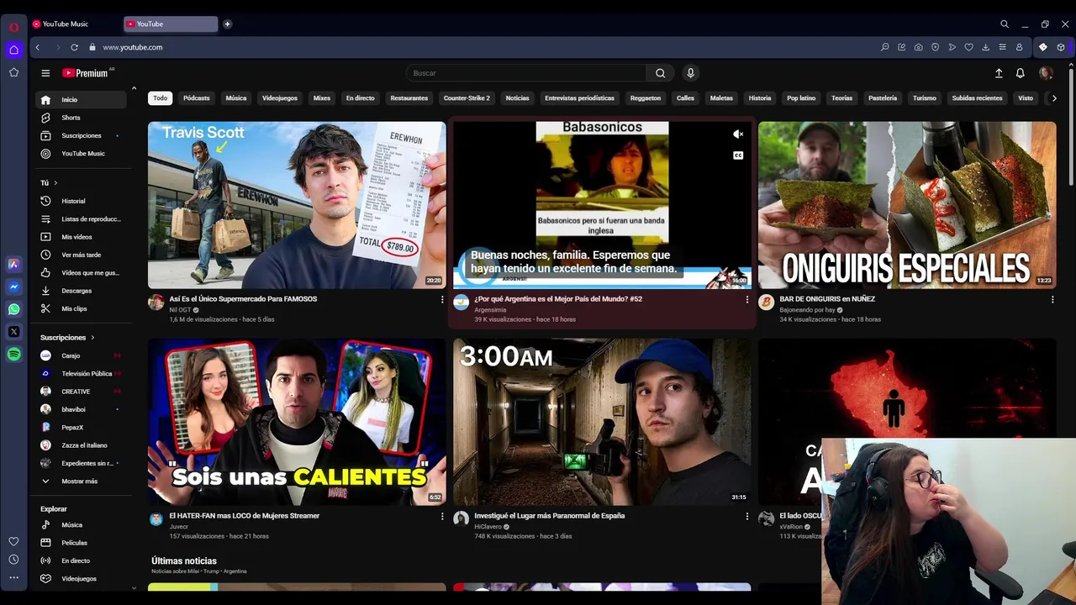Open the YouTube hamburger guide menu
Screen dimensions: 1076x605
click(x=45, y=73)
